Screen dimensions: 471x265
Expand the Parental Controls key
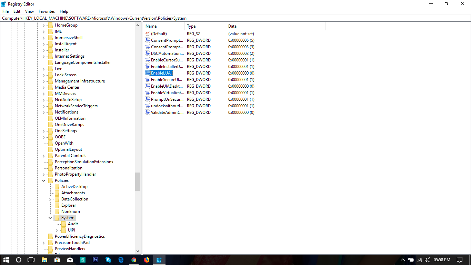(x=44, y=156)
